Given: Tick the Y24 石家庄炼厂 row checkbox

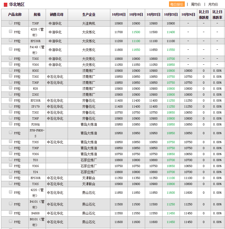Looking at the screenshot, I should pyautogui.click(x=11, y=171).
